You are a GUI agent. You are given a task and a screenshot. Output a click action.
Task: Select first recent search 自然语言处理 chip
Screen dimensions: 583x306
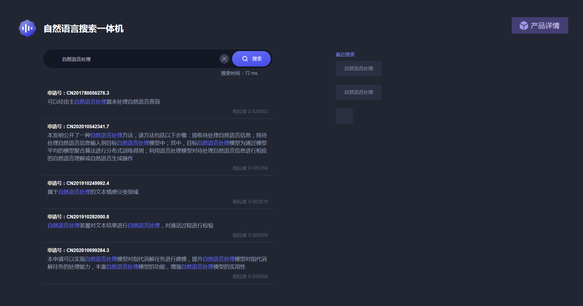coord(358,69)
